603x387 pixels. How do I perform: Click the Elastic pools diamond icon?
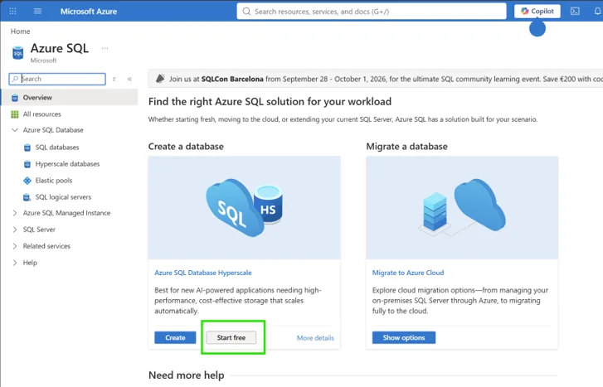click(27, 181)
